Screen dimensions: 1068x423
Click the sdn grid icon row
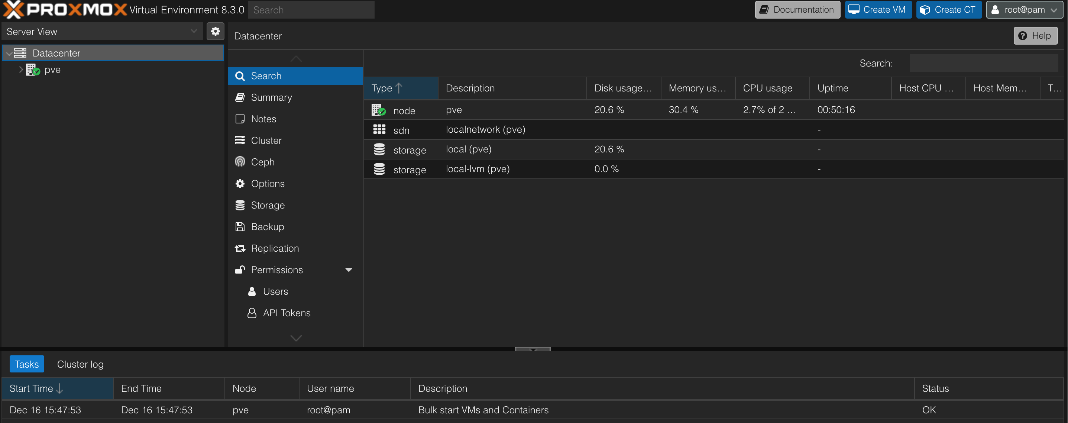pos(379,129)
